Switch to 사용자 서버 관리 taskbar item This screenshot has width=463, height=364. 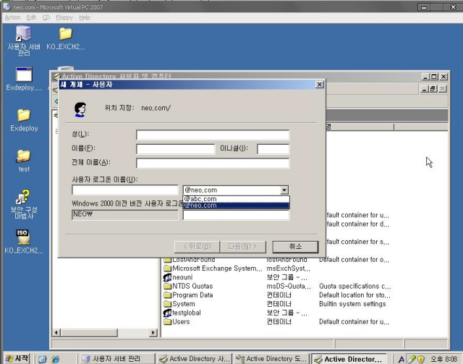tap(117, 359)
